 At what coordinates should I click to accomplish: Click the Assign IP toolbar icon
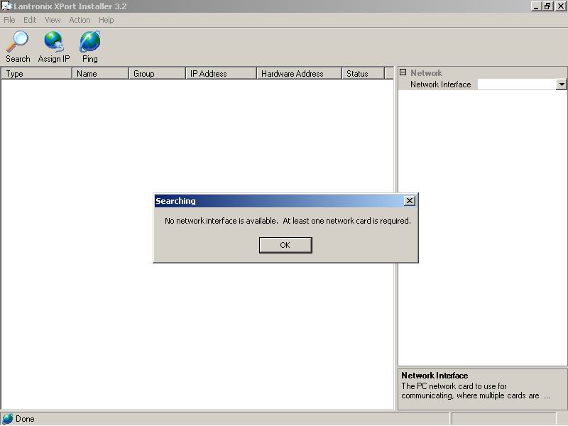coord(54,41)
